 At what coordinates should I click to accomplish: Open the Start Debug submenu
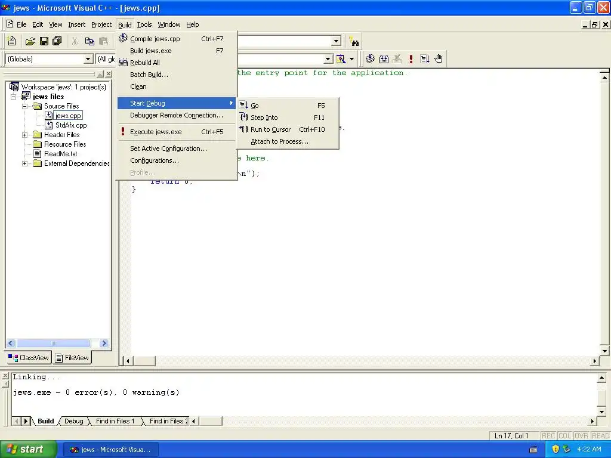(177, 103)
